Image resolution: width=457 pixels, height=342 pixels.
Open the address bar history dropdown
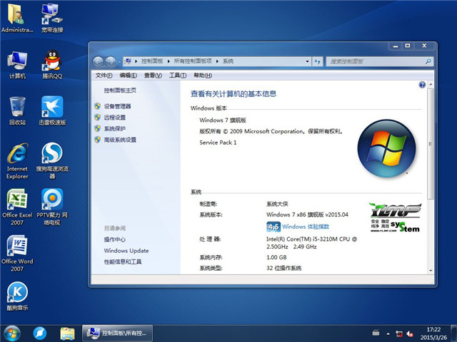307,61
